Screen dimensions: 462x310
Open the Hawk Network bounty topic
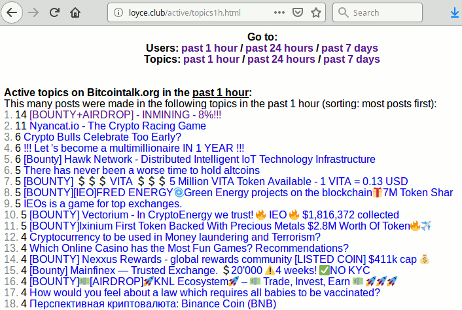(x=200, y=160)
